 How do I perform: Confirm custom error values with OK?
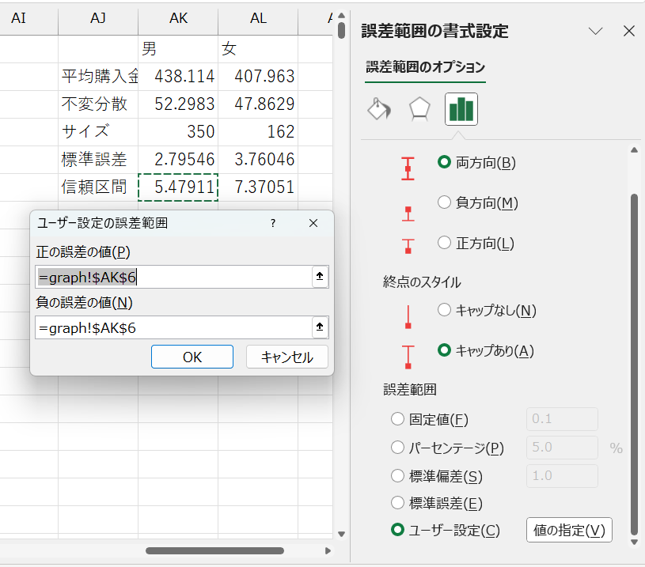pos(192,357)
